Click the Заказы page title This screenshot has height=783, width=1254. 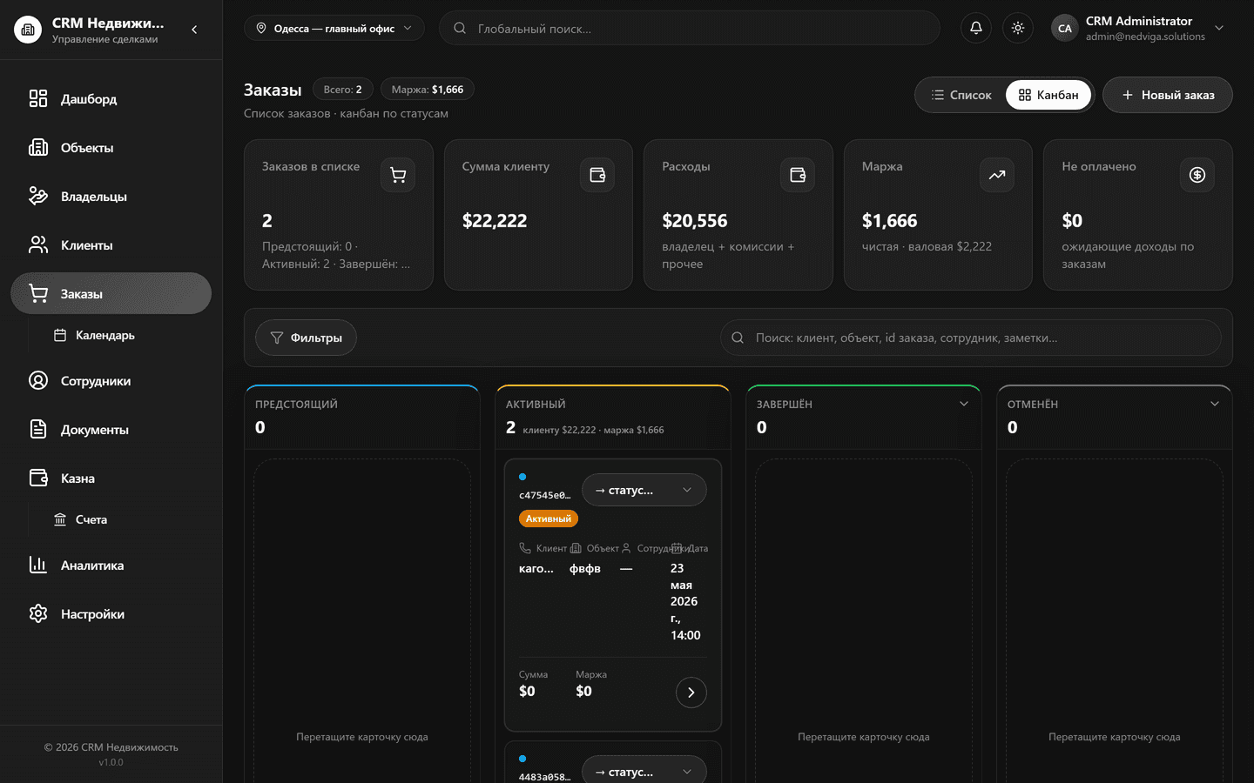[x=273, y=90]
